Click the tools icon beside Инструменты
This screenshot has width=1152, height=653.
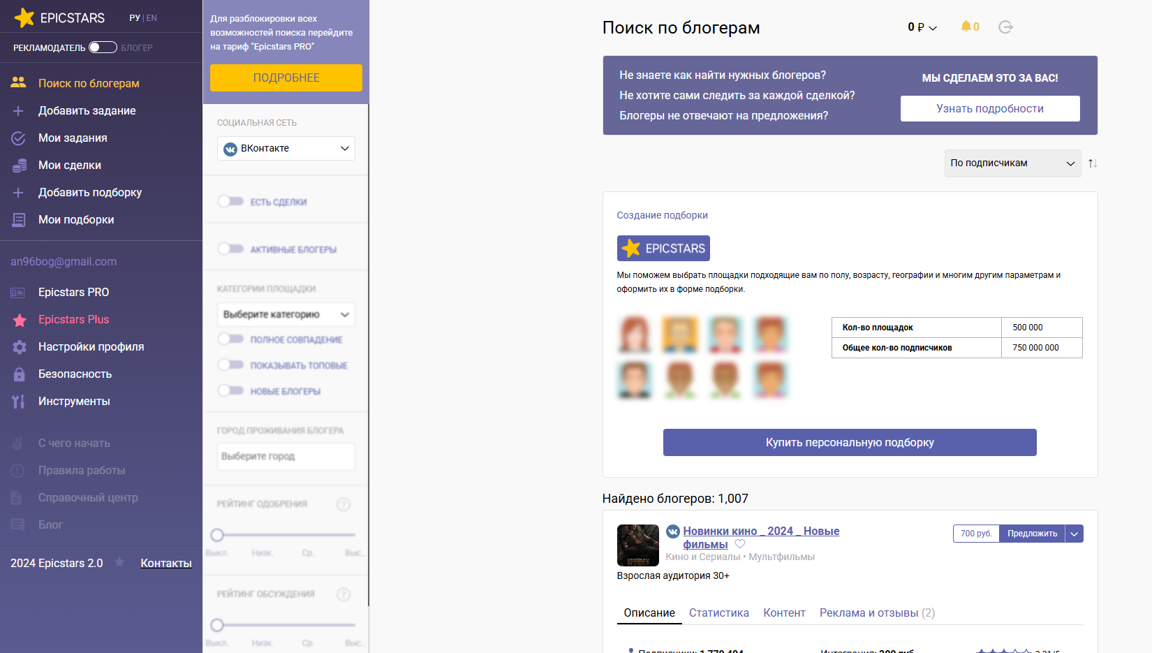coord(19,402)
